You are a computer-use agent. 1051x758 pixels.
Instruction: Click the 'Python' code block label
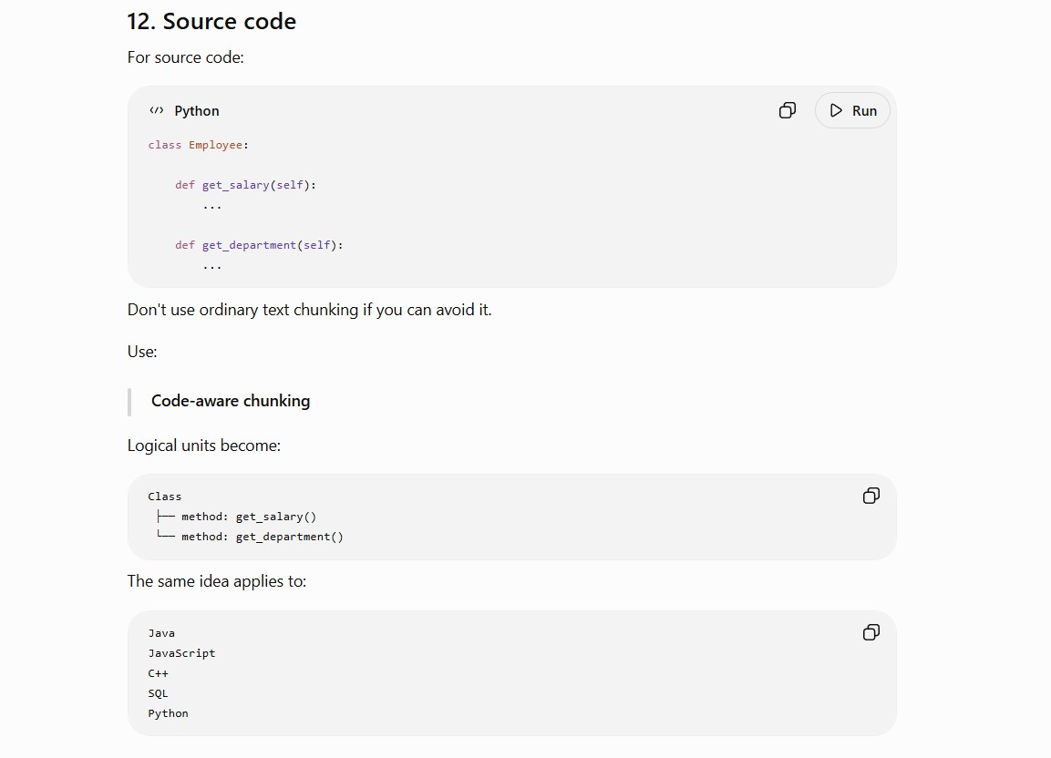196,111
